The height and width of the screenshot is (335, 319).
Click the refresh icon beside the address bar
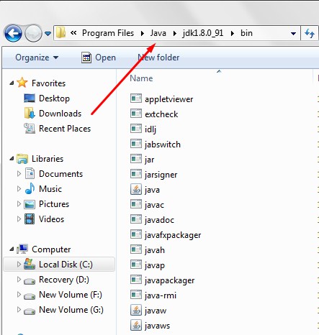tap(310, 33)
